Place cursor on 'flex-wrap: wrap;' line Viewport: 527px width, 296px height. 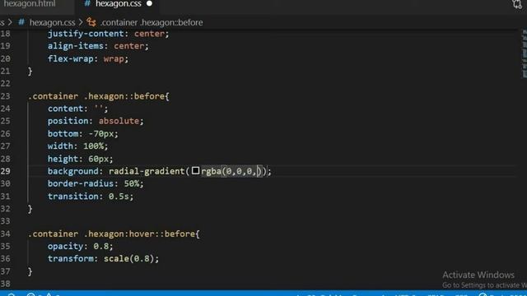[x=88, y=58]
